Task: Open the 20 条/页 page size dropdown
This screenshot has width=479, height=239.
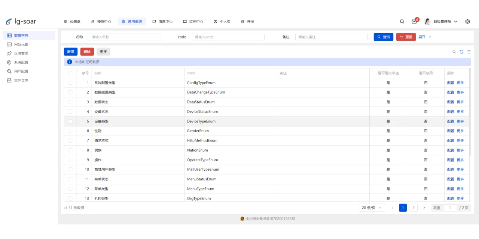Action: click(x=372, y=208)
